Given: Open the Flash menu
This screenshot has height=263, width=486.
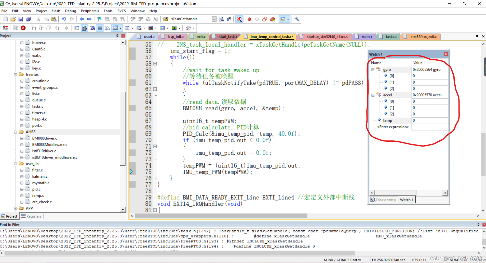Looking at the screenshot, I should click(56, 11).
